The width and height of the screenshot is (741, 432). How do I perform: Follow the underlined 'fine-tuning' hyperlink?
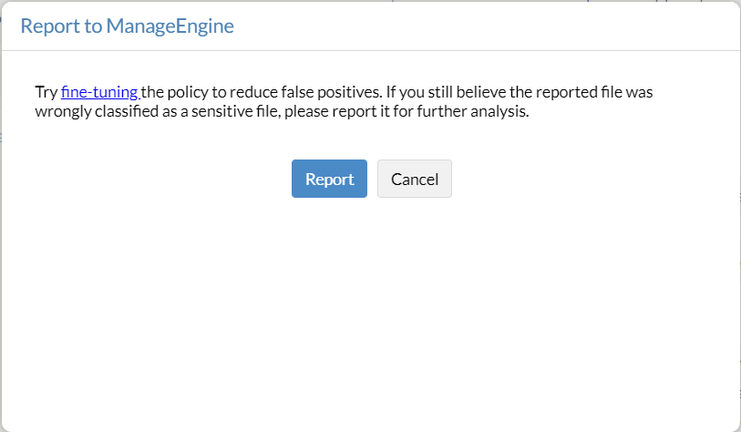pos(99,92)
